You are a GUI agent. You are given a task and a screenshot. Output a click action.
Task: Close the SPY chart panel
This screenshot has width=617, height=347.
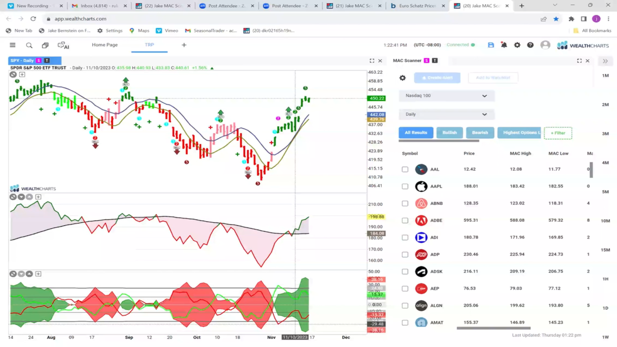tap(380, 61)
